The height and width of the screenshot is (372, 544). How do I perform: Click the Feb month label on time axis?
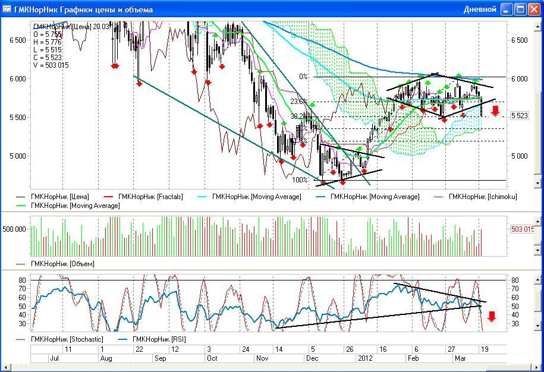[x=413, y=358]
